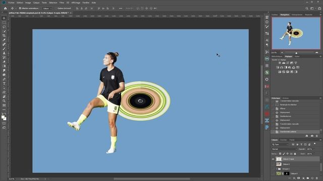This screenshot has height=181, width=323.
Task: Select the Eyedropper tool
Action: (4, 40)
